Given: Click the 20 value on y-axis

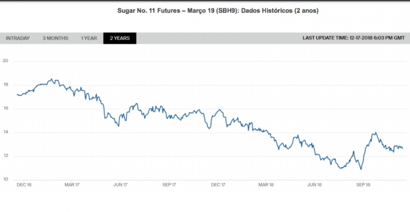Looking at the screenshot, I should [x=5, y=61].
